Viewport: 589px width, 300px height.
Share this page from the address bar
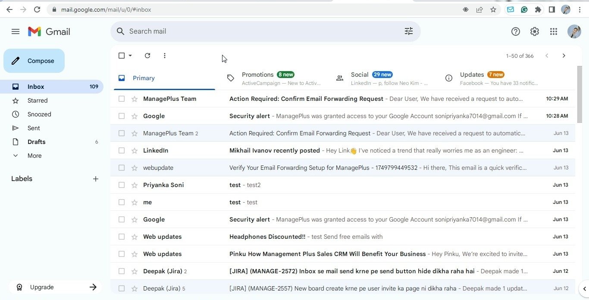point(479,9)
